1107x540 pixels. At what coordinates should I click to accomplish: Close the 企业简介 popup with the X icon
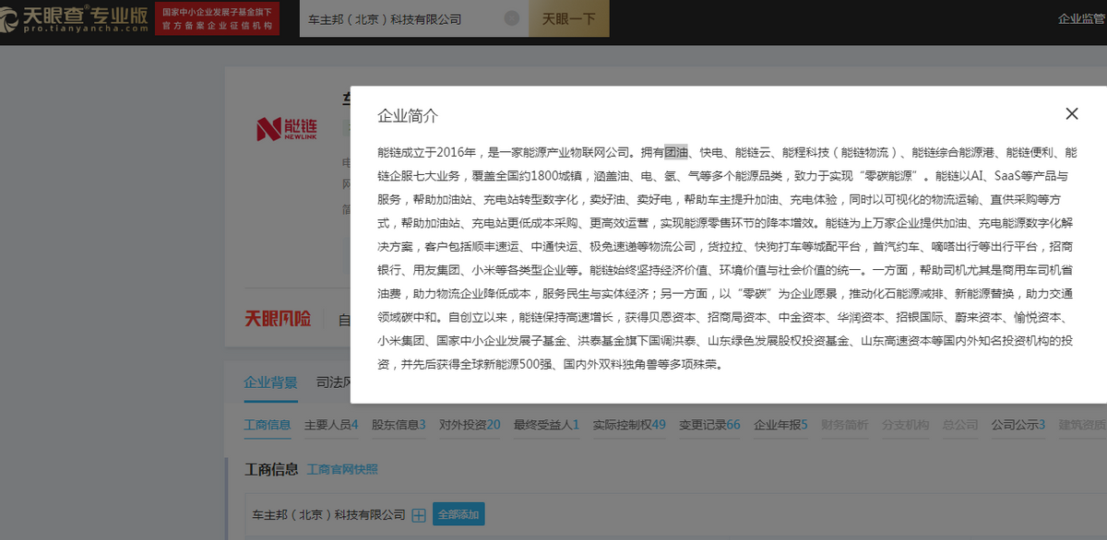[x=1071, y=114]
